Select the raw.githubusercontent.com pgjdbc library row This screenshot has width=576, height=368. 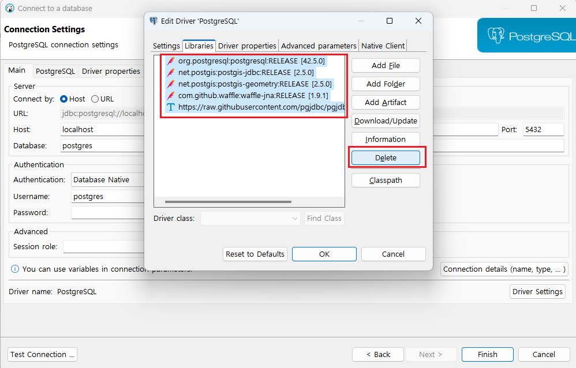(255, 107)
